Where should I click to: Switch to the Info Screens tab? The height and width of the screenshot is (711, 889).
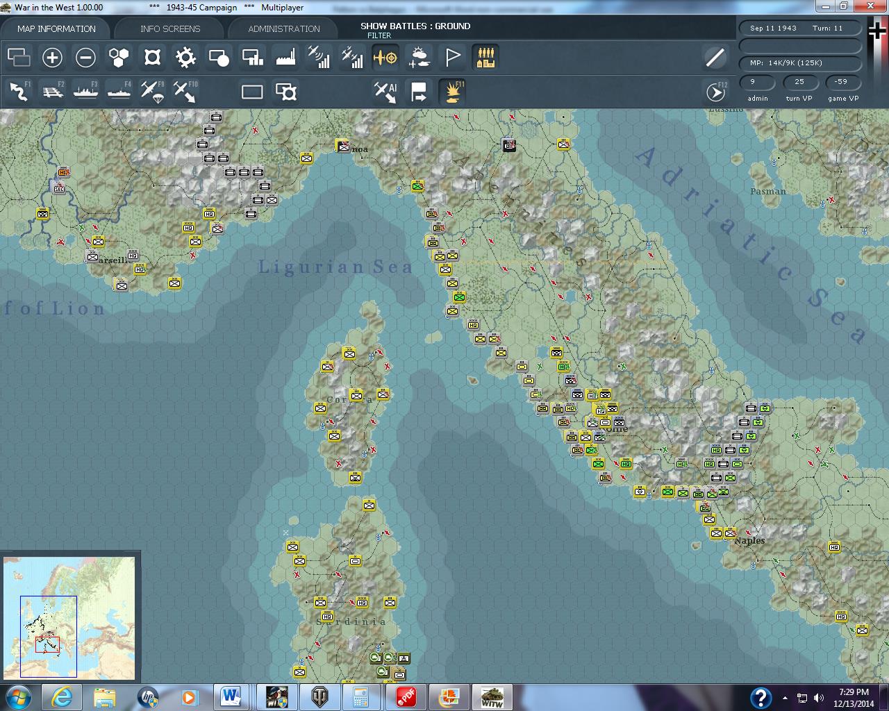coord(170,28)
